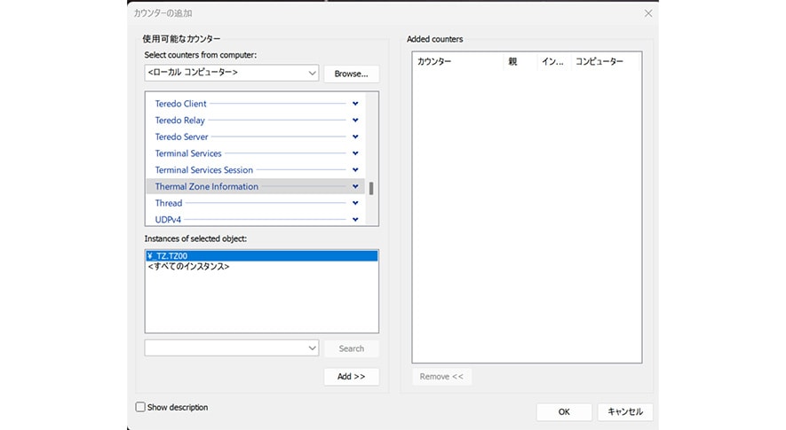The height and width of the screenshot is (430, 786).
Task: Expand the Terminal Services chevron arrow
Action: pos(355,153)
